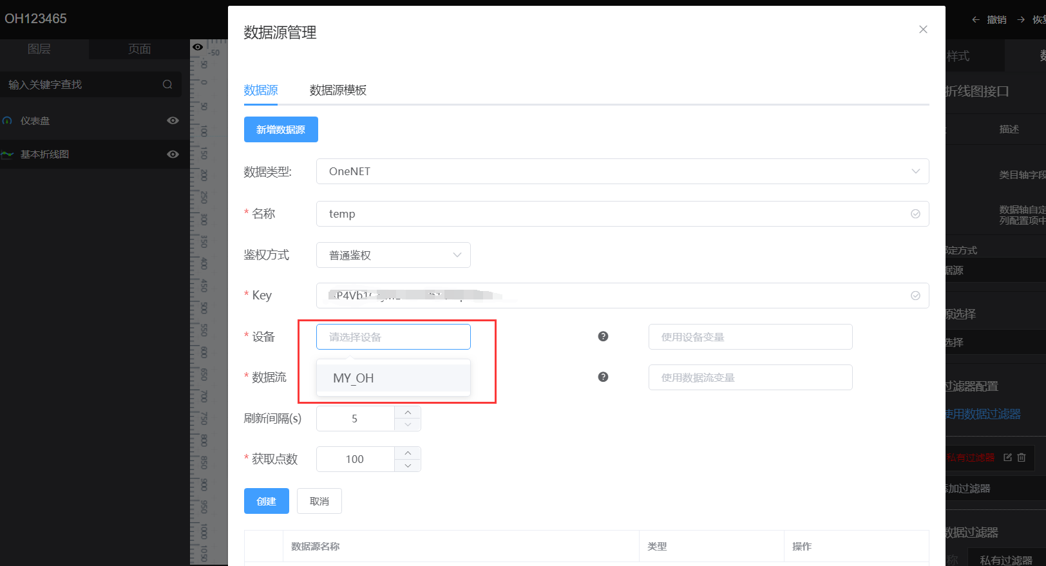This screenshot has width=1046, height=566.
Task: Click the 仪表盘 gauge layer icon
Action: pos(7,120)
